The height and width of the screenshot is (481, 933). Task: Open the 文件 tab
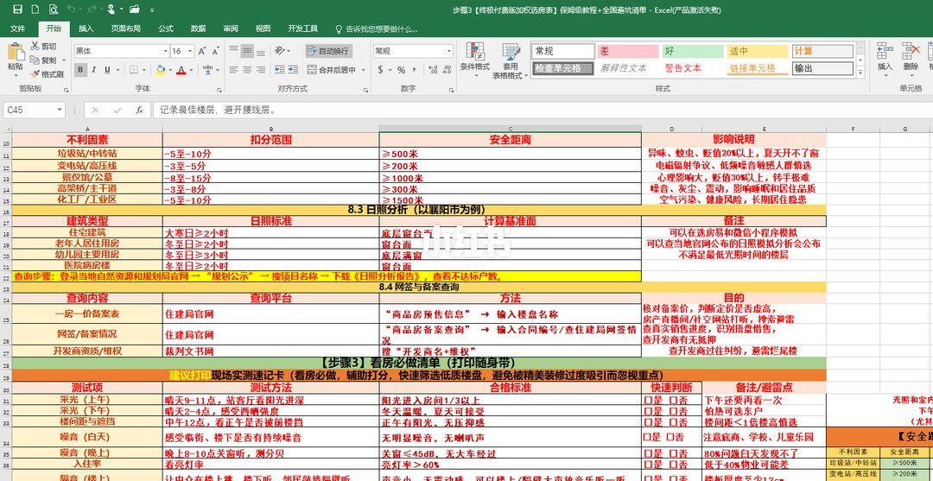17,28
